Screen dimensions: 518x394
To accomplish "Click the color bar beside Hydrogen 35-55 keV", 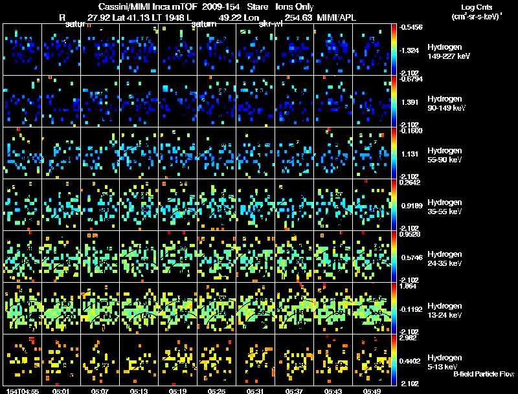I will click(394, 204).
